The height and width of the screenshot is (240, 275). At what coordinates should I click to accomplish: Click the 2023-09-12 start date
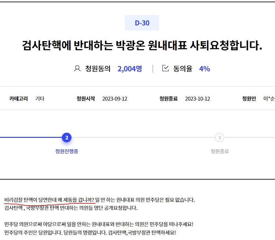115,99
